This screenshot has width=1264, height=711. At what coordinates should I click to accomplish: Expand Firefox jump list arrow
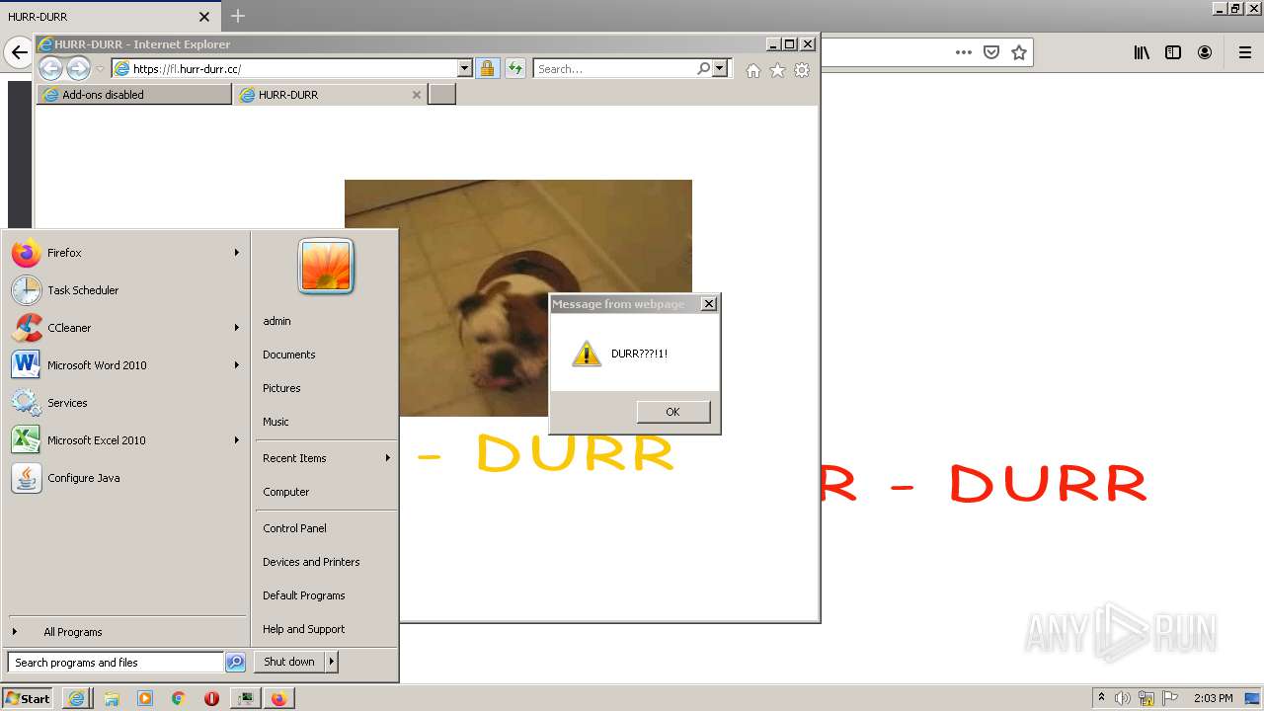(237, 253)
